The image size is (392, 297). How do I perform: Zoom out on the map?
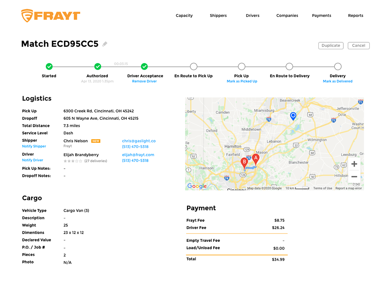pos(354,177)
